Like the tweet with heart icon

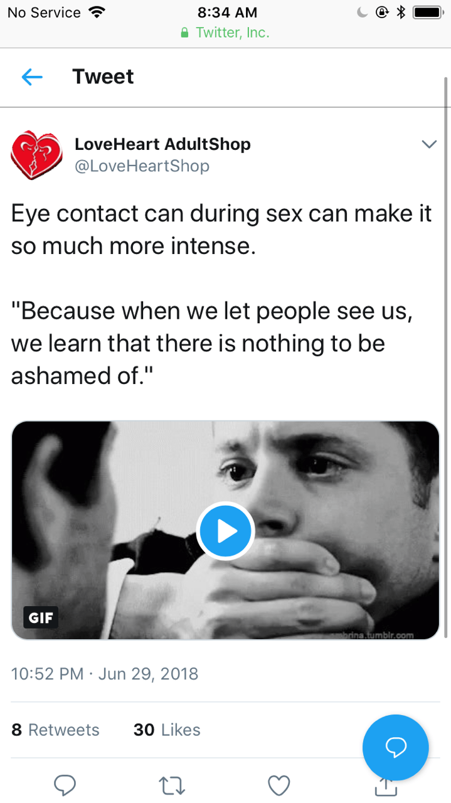coord(279,785)
